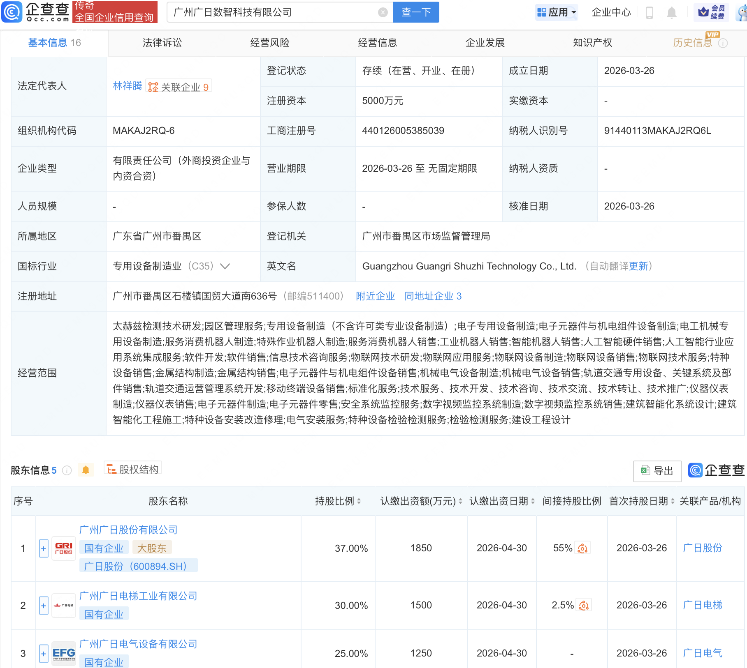Click the 会员续费 membership icon
This screenshot has height=668, width=747.
click(710, 12)
